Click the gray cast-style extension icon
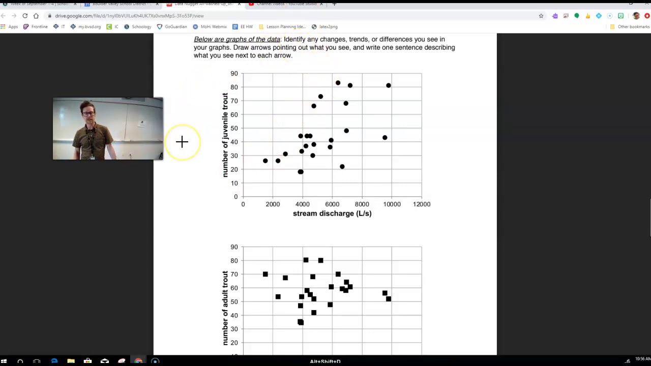The image size is (651, 366). 566,16
